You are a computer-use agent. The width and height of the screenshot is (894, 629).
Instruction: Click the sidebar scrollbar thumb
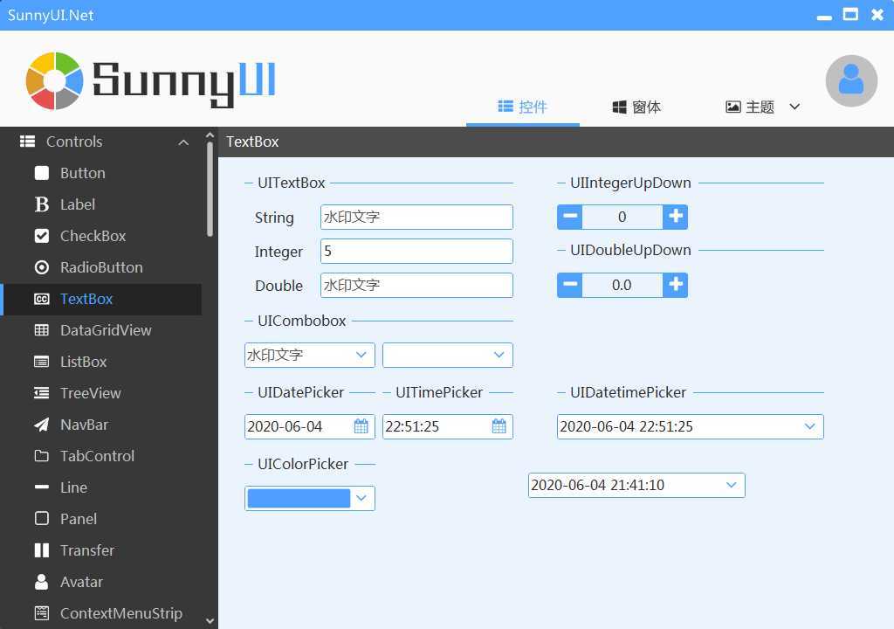click(210, 189)
